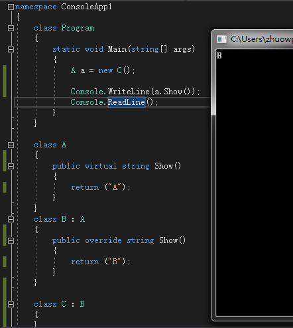Click the highlighted ReadLine text
The image size is (293, 328).
[x=127, y=102]
